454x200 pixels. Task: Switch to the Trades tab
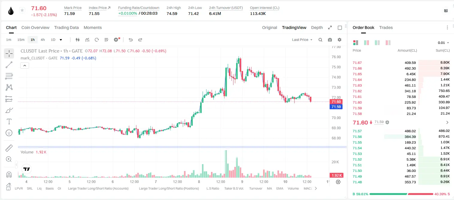386,27
